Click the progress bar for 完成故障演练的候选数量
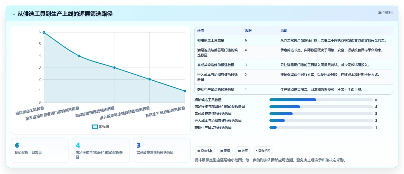Image resolution: width=404 pixels, height=174 pixels. [321, 114]
